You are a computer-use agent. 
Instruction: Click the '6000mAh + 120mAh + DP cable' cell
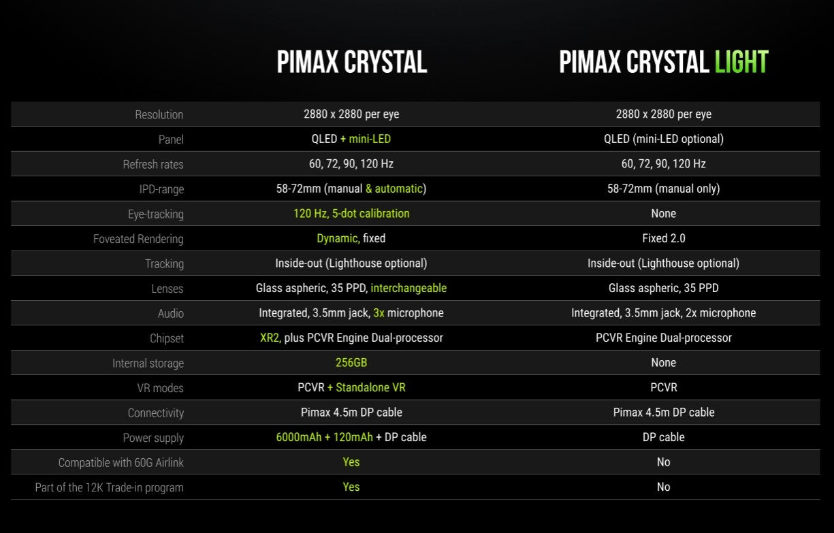pyautogui.click(x=351, y=437)
